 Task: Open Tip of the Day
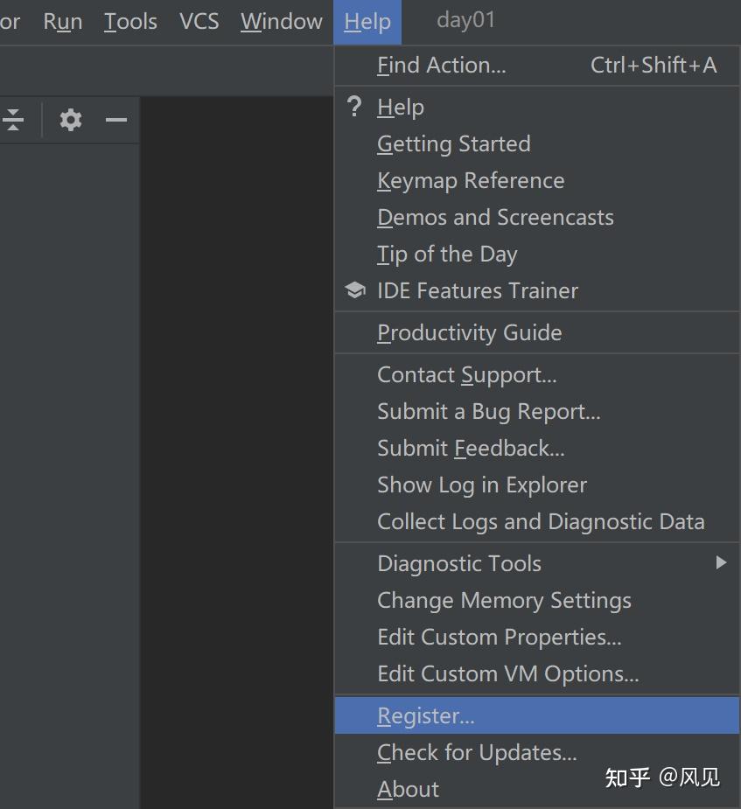tap(447, 254)
